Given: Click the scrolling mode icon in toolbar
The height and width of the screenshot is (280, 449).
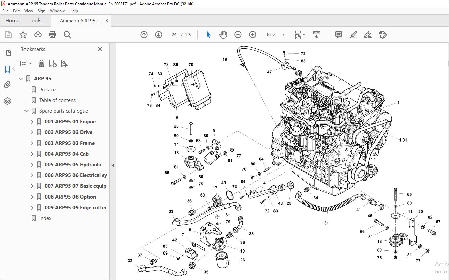Looking at the screenshot, I should (317, 35).
